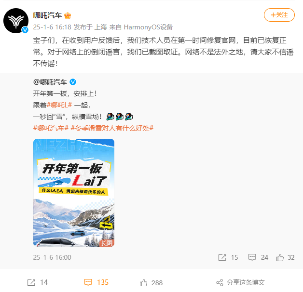Open the #哪吒汽车# hashtag

click(51, 128)
